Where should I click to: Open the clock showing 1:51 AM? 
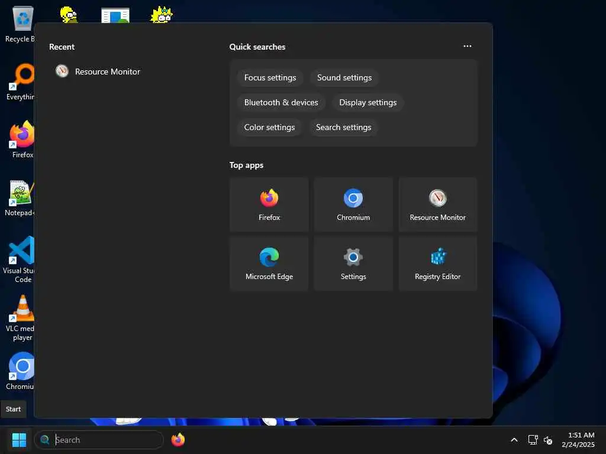578,440
